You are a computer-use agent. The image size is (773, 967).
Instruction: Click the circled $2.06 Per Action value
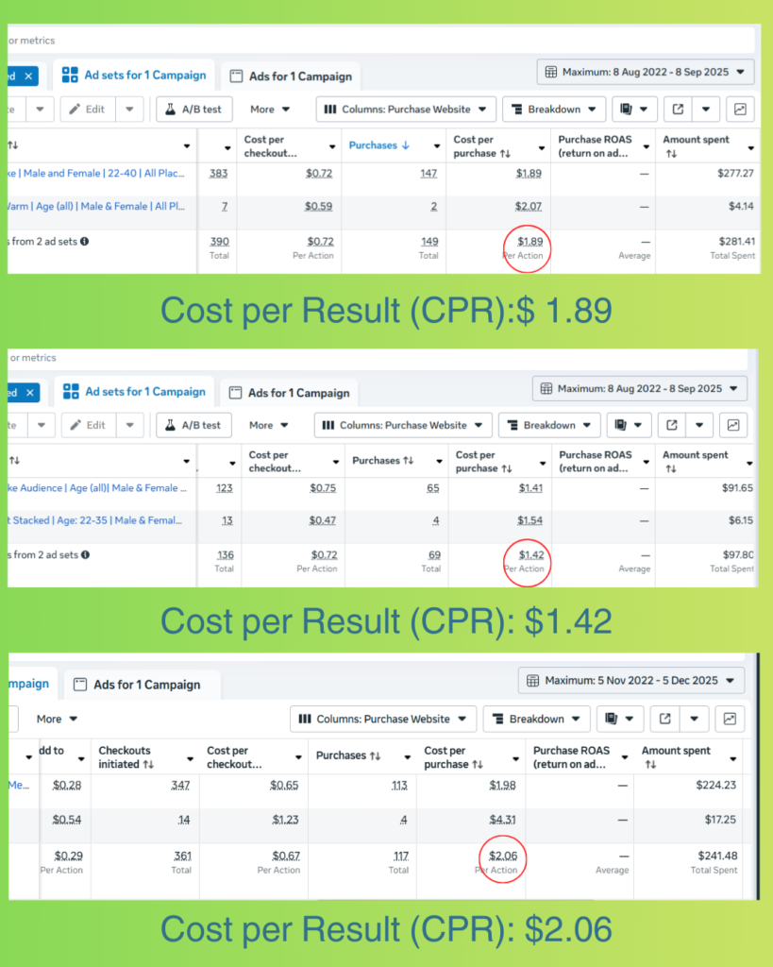[501, 854]
